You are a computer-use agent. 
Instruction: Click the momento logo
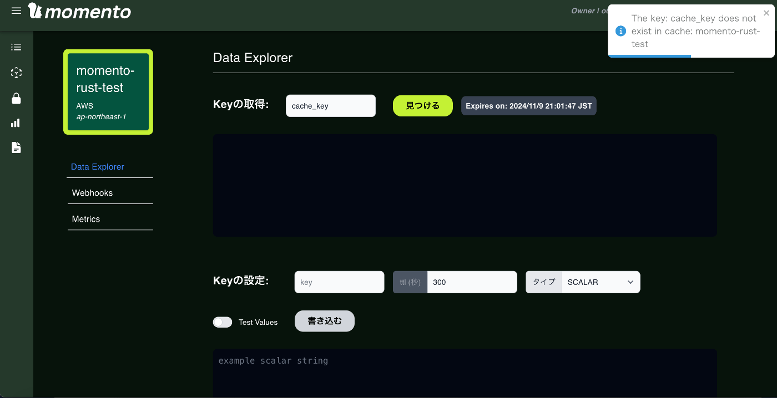[80, 11]
